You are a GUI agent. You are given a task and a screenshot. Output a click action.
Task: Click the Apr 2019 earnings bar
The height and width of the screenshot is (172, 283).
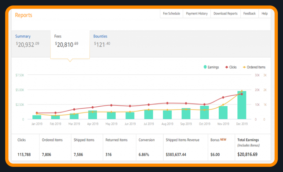[93, 115]
